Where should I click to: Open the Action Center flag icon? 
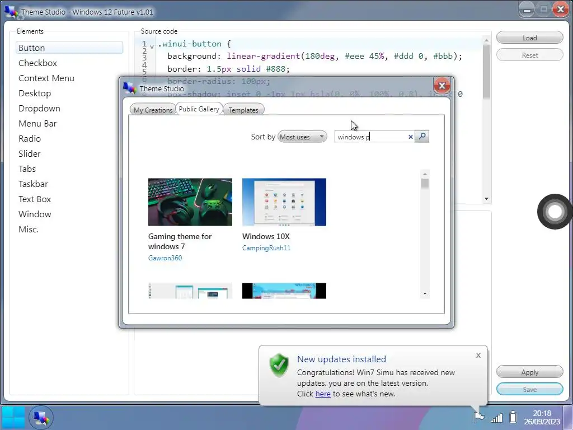tap(479, 417)
